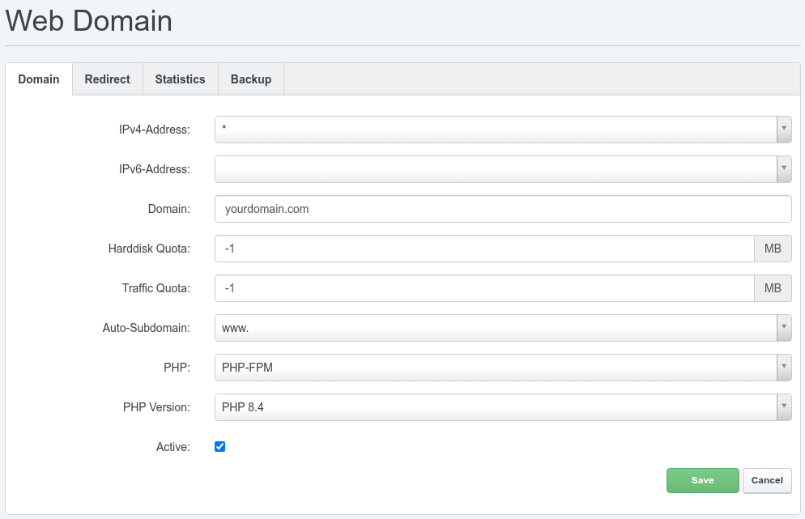Image resolution: width=805 pixels, height=519 pixels.
Task: Click the Harddisk Quota label
Action: pyautogui.click(x=149, y=249)
